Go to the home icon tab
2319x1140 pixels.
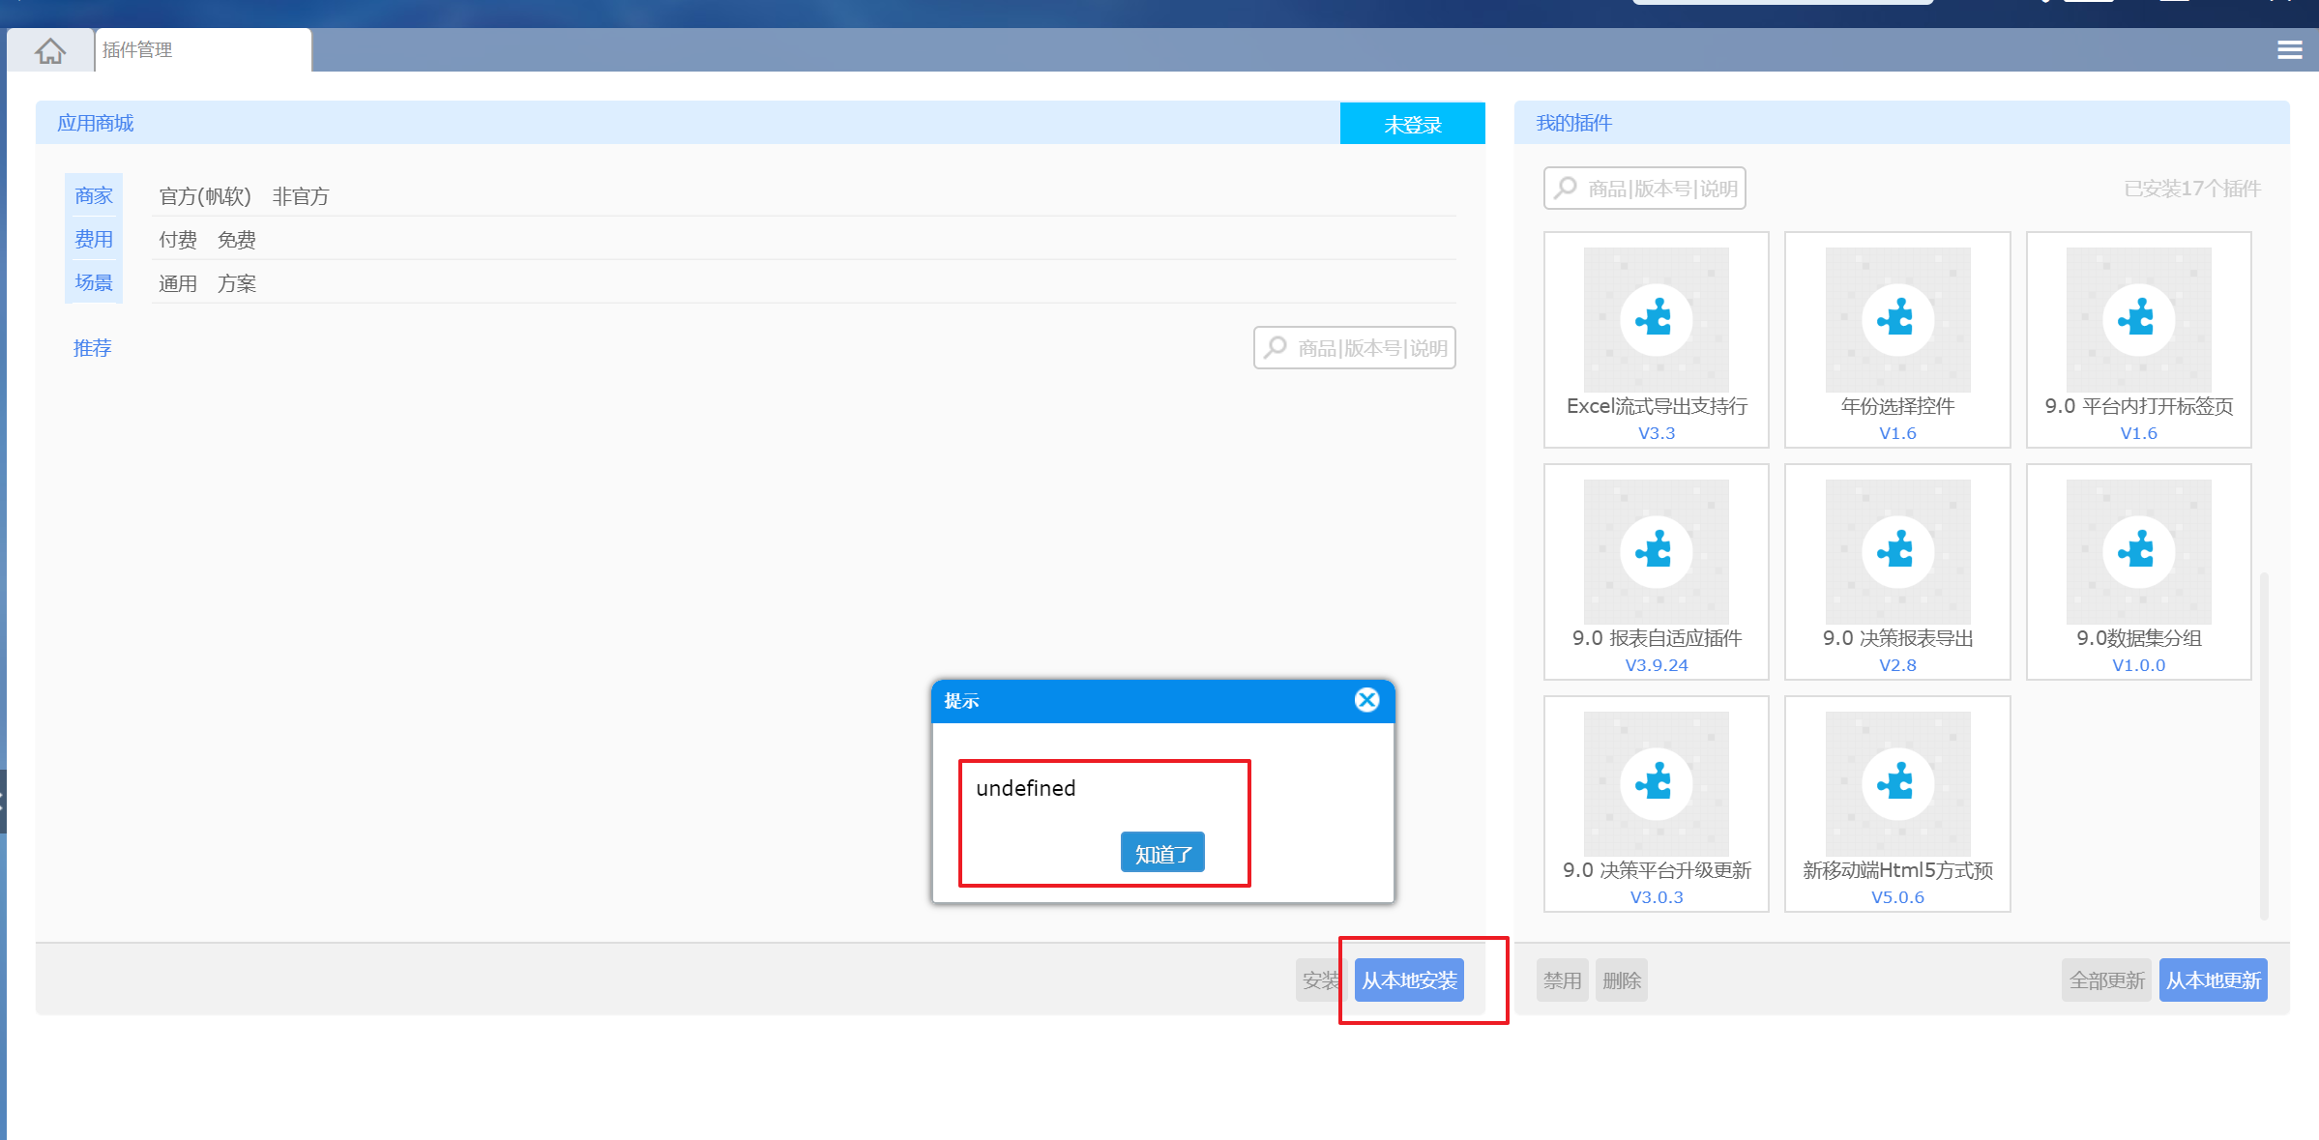pos(50,50)
